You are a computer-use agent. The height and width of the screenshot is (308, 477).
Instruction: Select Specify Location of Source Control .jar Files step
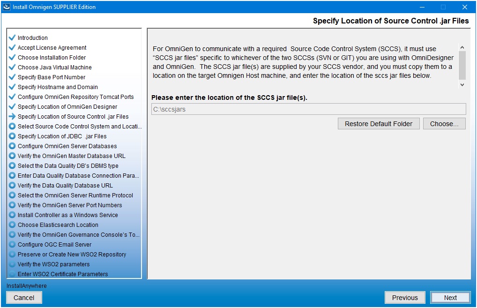coord(73,116)
